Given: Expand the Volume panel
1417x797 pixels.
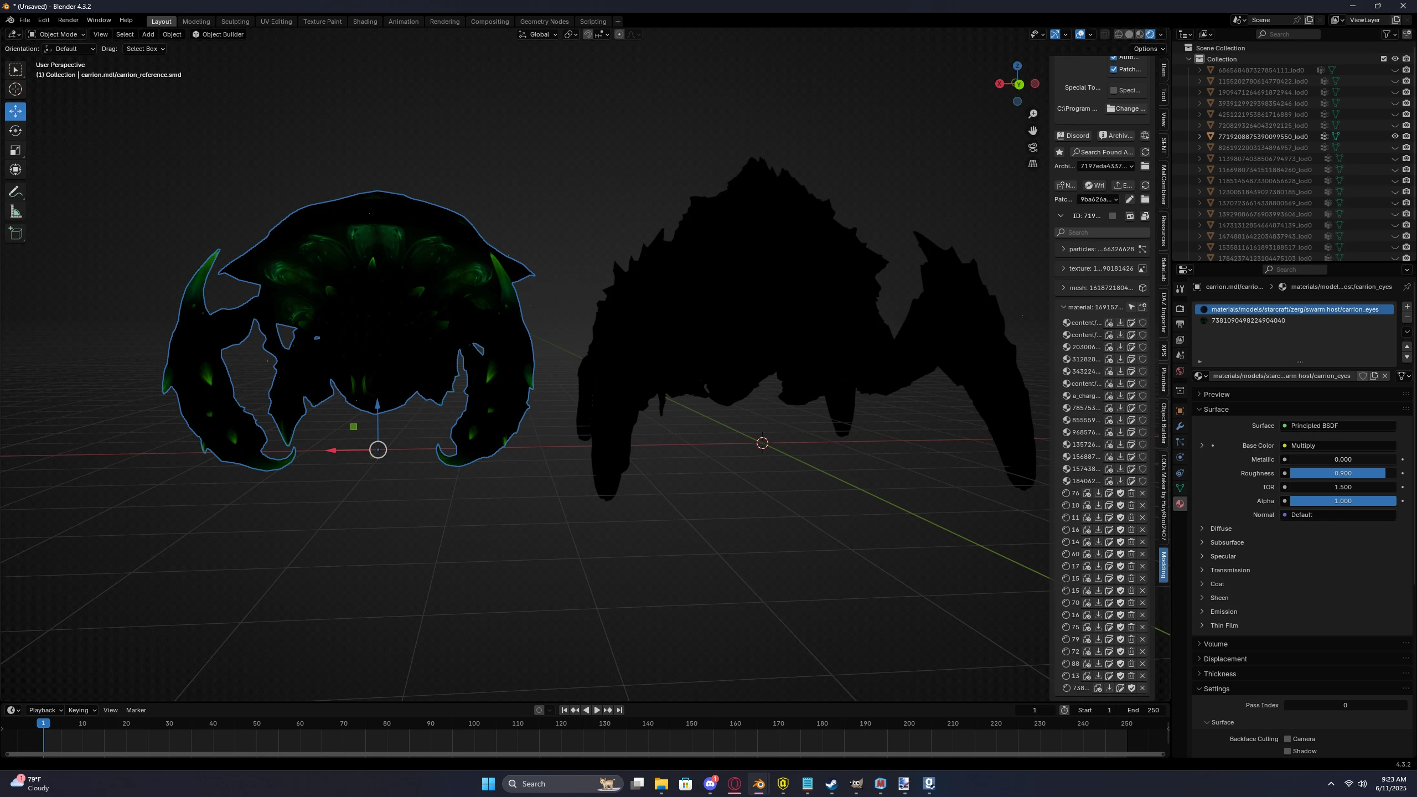Looking at the screenshot, I should pyautogui.click(x=1215, y=644).
